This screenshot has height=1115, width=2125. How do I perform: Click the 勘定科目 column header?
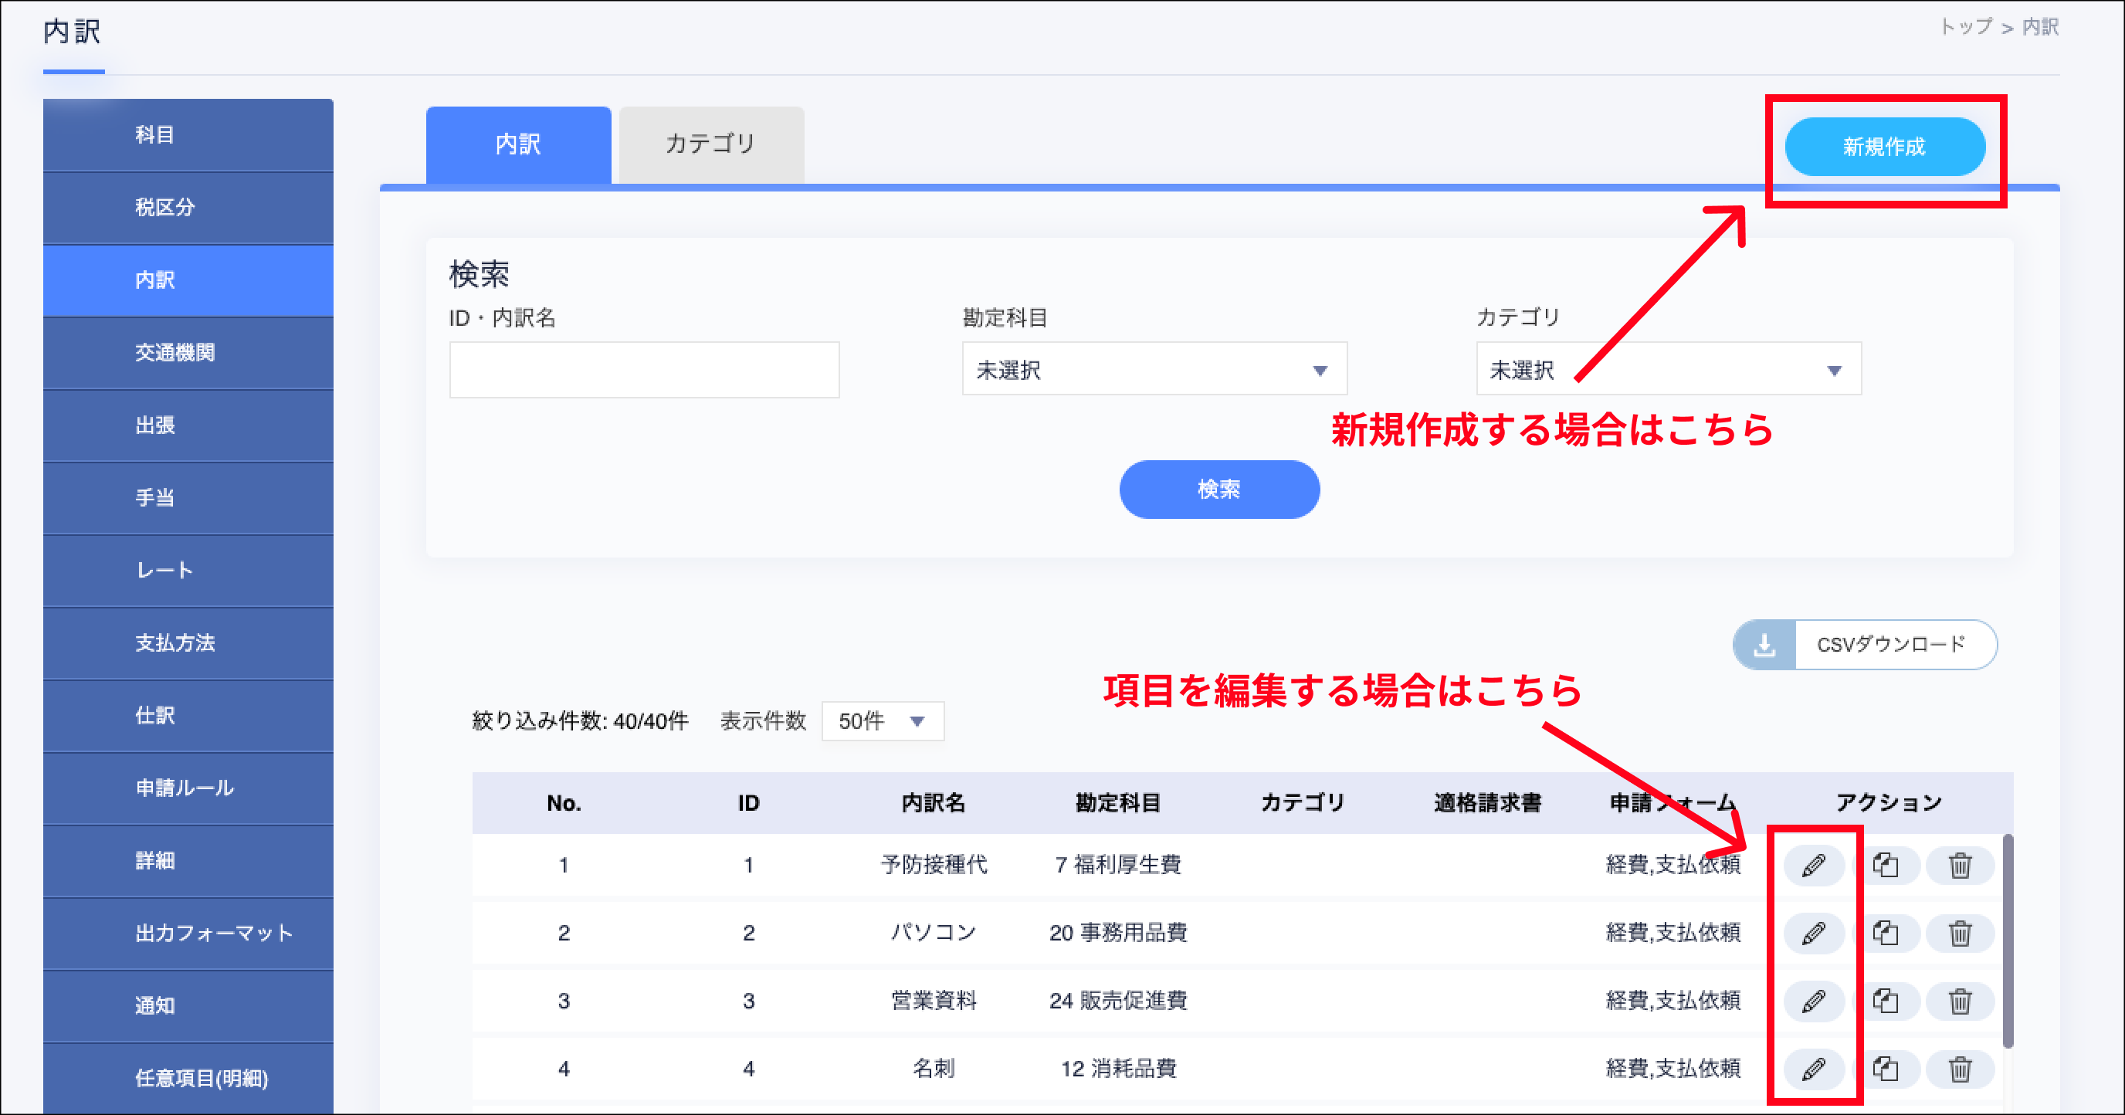(1118, 802)
